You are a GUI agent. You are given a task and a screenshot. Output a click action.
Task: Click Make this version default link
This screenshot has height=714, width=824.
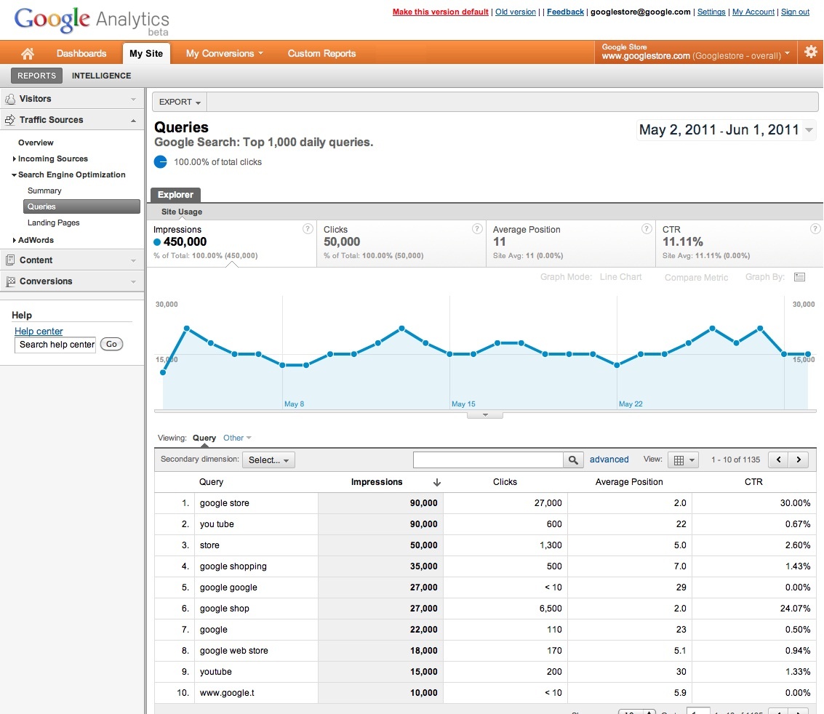[x=441, y=12]
